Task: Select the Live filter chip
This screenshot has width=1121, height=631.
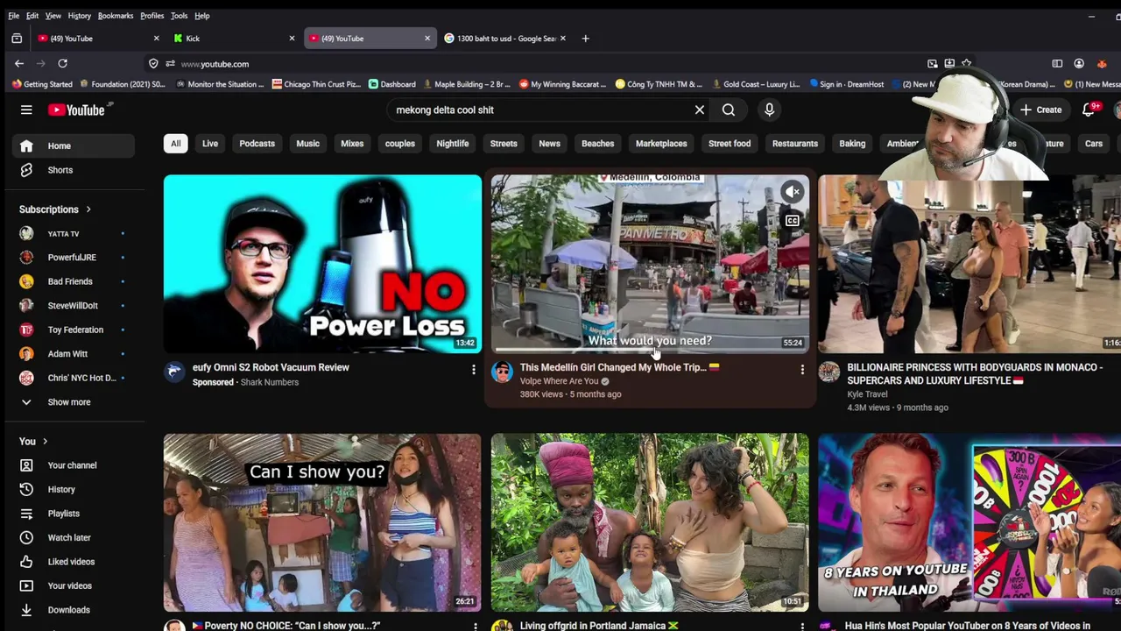Action: coord(210,144)
